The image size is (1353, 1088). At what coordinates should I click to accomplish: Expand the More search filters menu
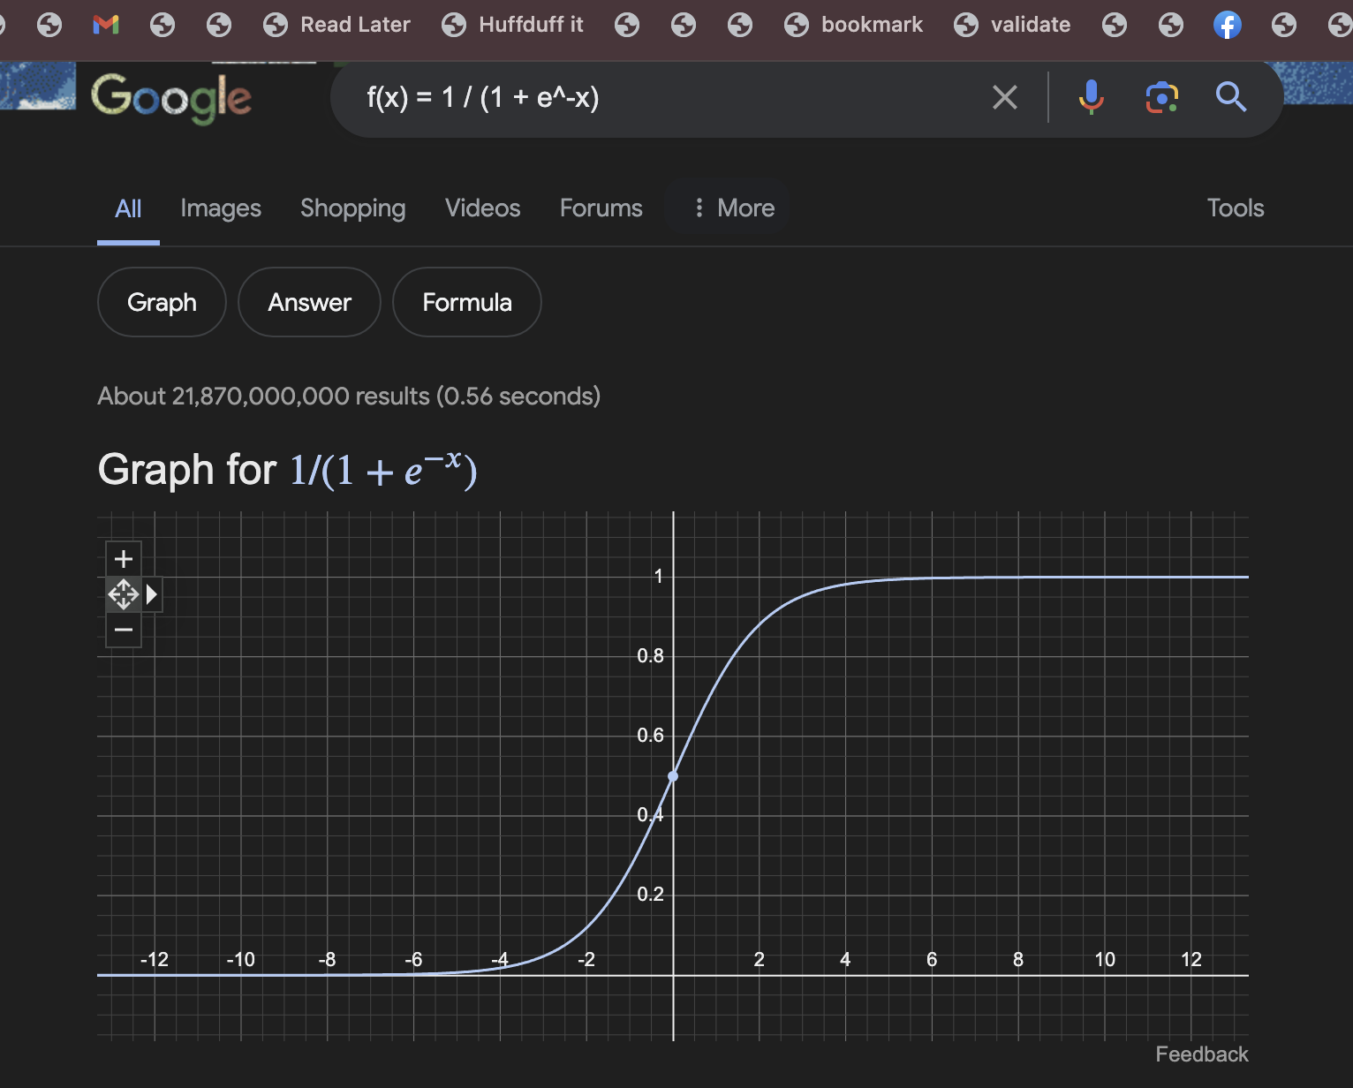coord(733,208)
